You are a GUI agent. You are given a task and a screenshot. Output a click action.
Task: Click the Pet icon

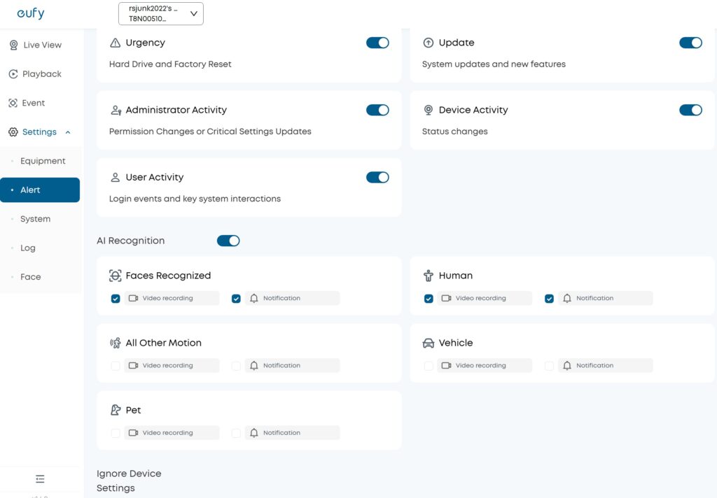116,410
